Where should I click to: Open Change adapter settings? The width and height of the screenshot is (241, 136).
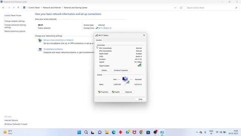(14, 21)
